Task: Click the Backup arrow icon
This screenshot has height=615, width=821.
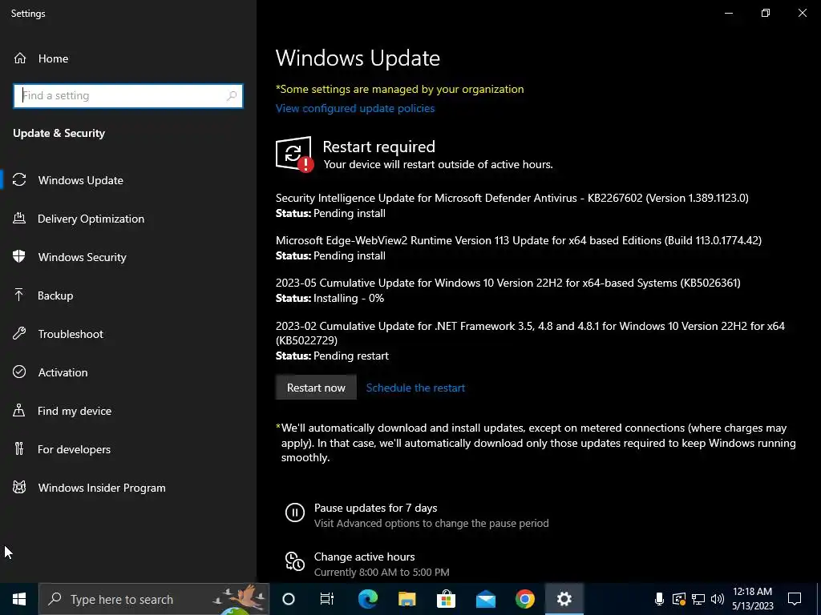Action: pos(19,295)
